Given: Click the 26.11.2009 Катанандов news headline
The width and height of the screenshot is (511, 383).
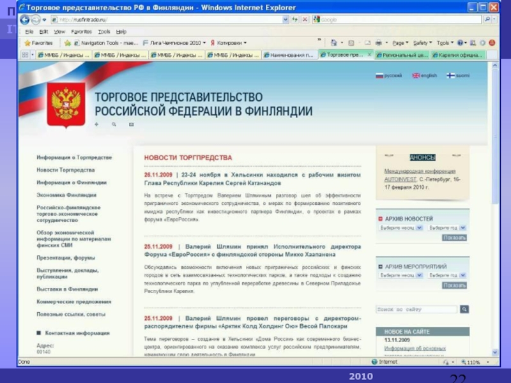Looking at the screenshot, I should [252, 179].
